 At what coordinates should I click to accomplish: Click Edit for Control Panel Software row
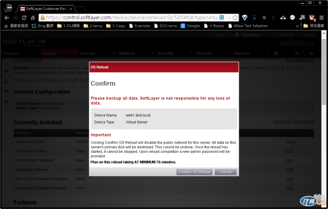(x=289, y=161)
